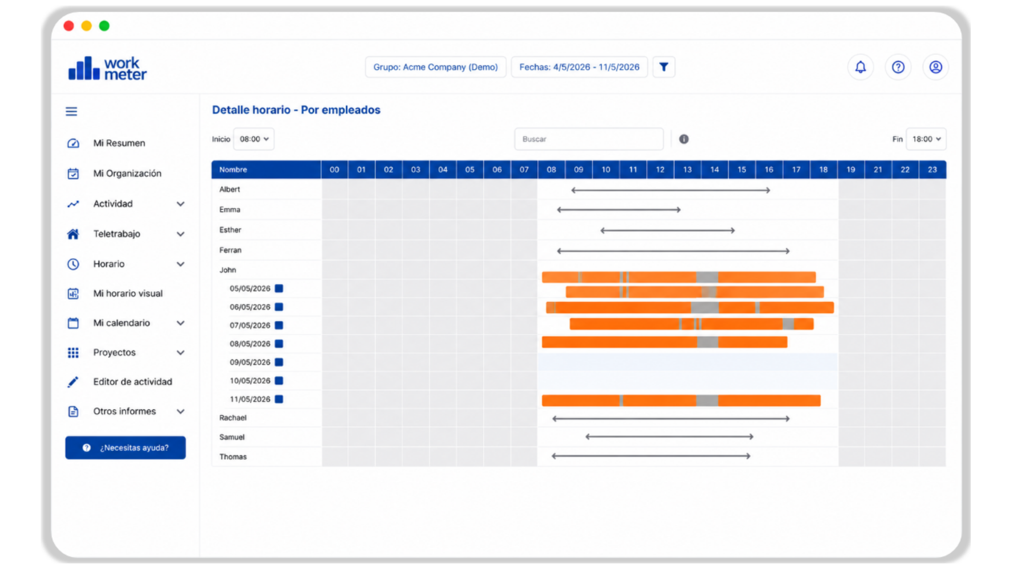Click the date label 11/05/2026
This screenshot has width=1013, height=570.
point(250,399)
